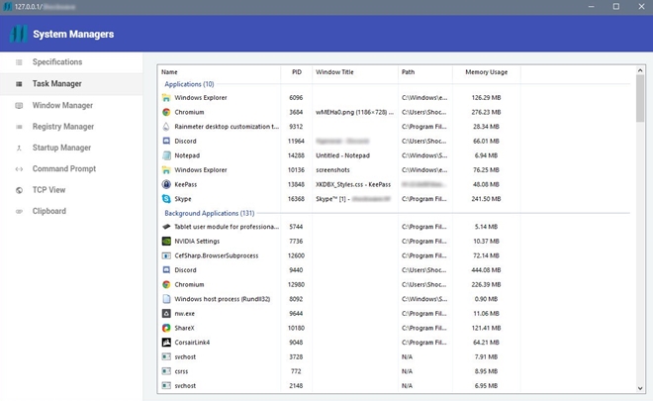Click the Specifications list icon
653x401 pixels.
pyautogui.click(x=19, y=62)
